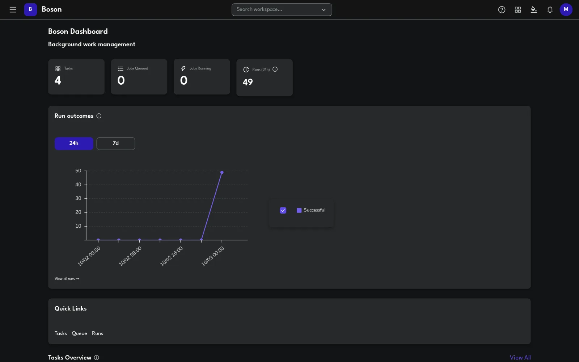Open the Tasks quick link
This screenshot has width=579, height=362.
click(x=61, y=333)
